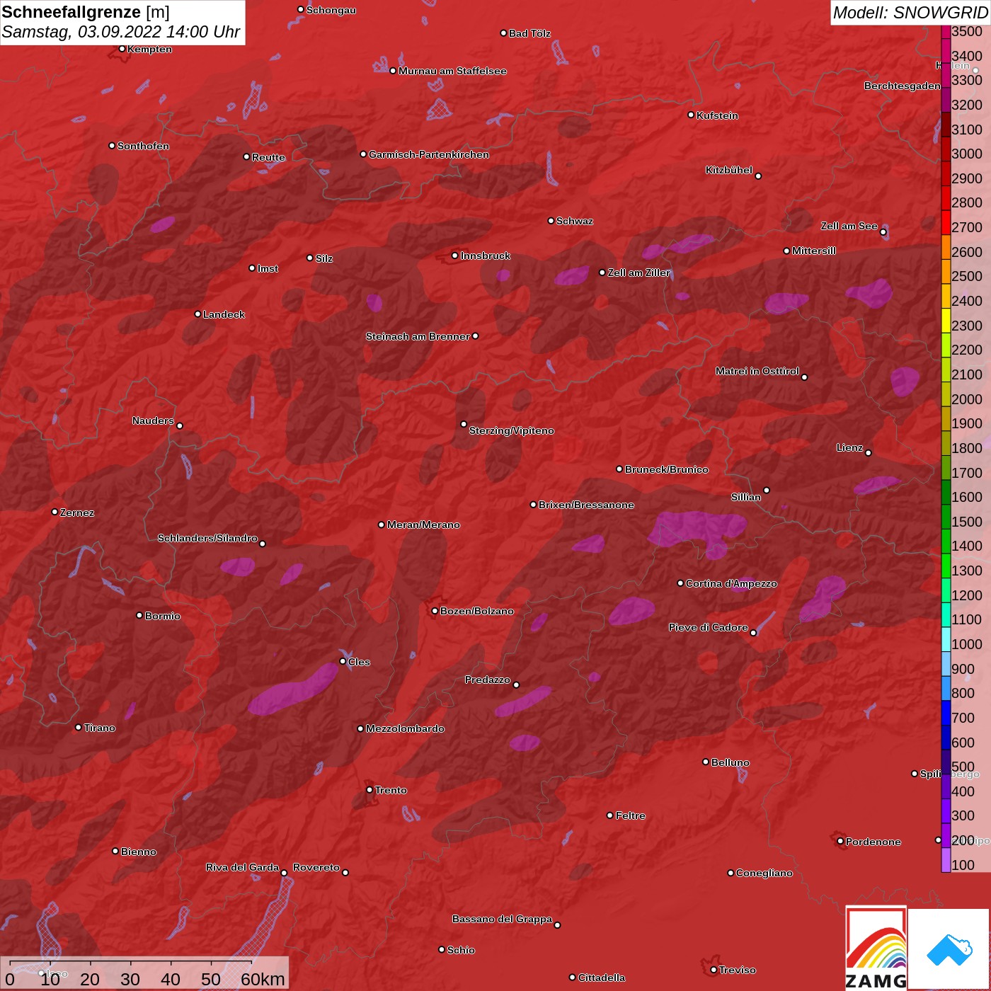Click the Pordenone marker dot
This screenshot has height=991, width=991.
(840, 841)
